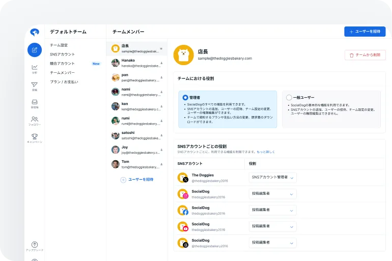Open the followers people icon
Screen dimensions: 392x261
point(35,119)
